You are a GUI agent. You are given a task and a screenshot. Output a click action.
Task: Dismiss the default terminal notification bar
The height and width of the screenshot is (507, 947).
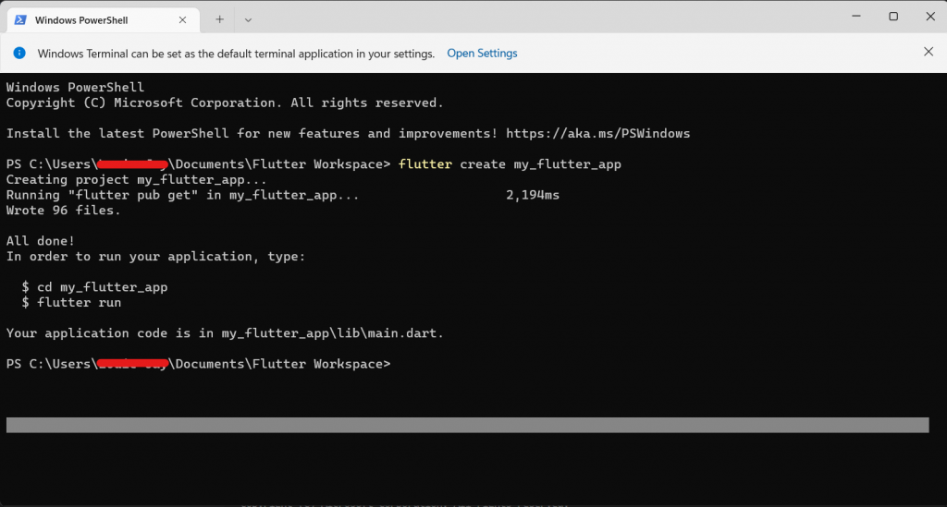pos(929,52)
